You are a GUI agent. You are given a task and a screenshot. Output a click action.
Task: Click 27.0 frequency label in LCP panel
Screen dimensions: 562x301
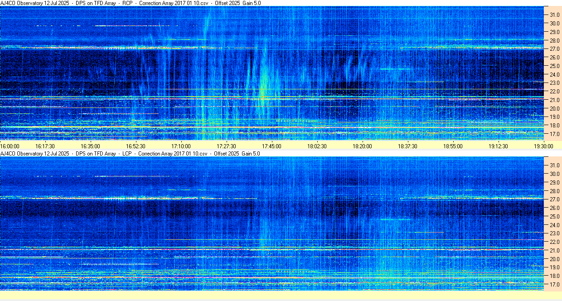tap(554, 199)
